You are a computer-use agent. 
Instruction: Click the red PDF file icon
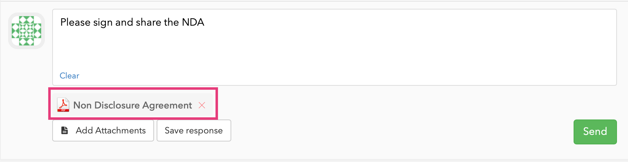coord(63,105)
